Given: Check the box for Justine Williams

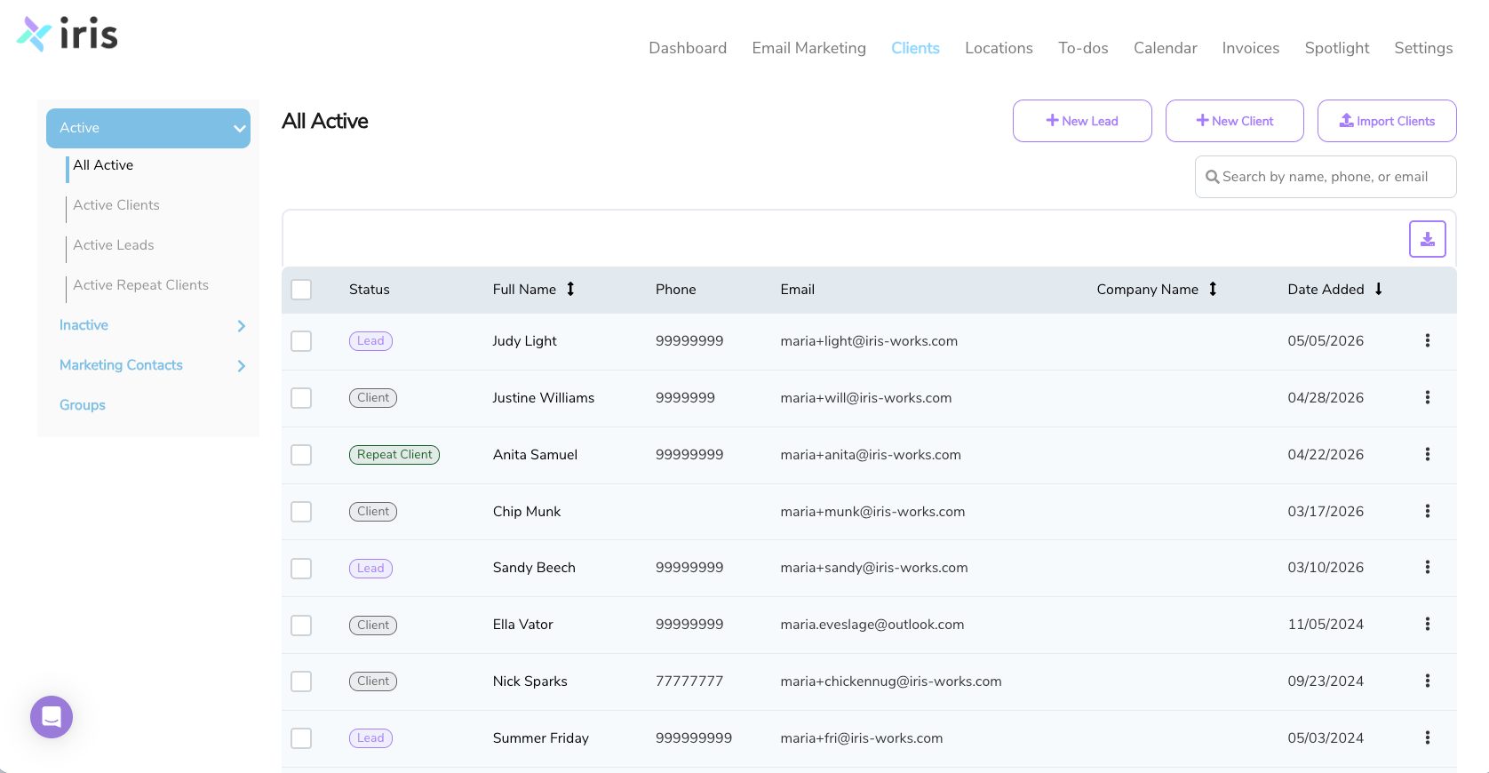Looking at the screenshot, I should coord(301,398).
